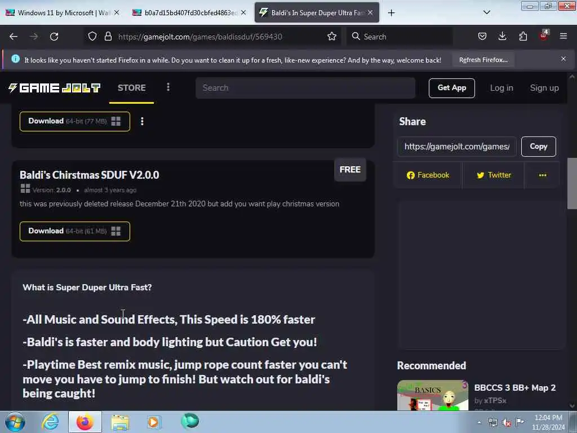Viewport: 577px width, 433px height.
Task: Launch Internet Explorer from taskbar
Action: pyautogui.click(x=50, y=422)
